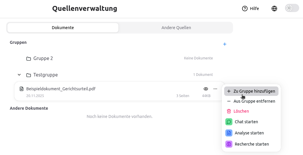Select Recherche starten
The width and height of the screenshot is (303, 155).
[251, 144]
